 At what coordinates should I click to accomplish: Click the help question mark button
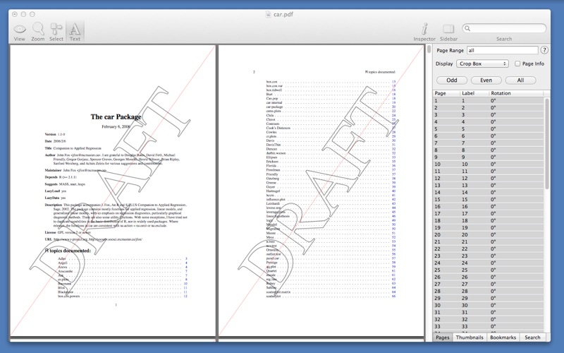[x=544, y=50]
